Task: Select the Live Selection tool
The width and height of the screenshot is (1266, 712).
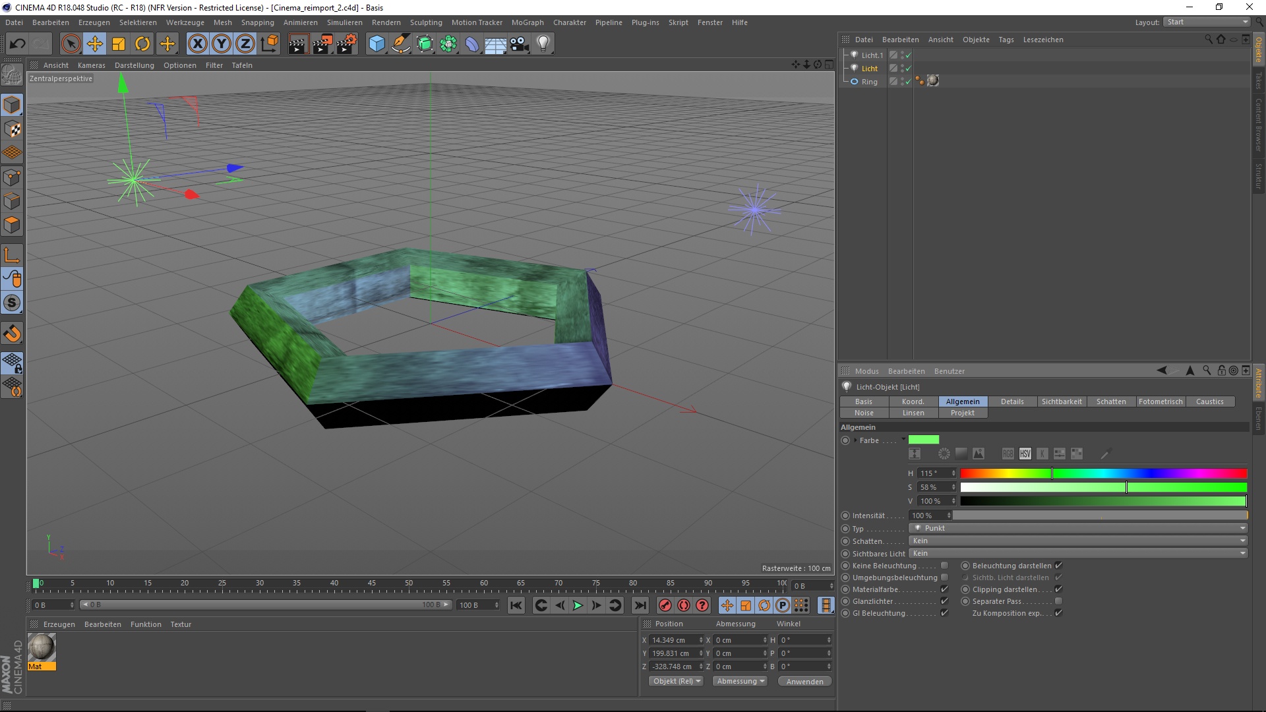Action: 71,44
